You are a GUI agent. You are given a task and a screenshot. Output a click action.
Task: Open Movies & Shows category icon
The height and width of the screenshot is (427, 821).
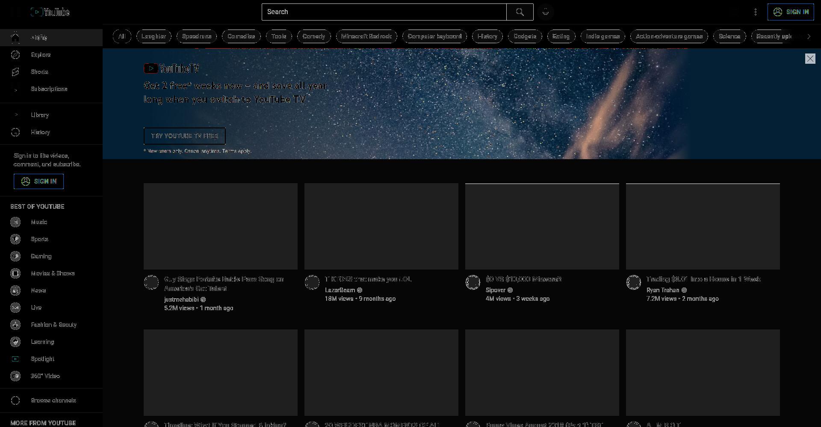tap(15, 273)
